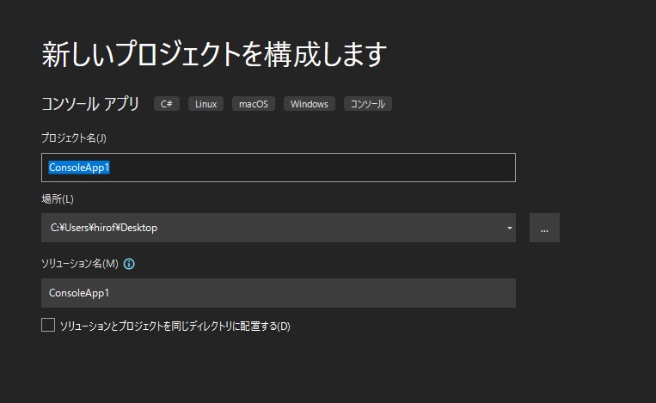
Task: Select the Linux platform tag
Action: [205, 104]
